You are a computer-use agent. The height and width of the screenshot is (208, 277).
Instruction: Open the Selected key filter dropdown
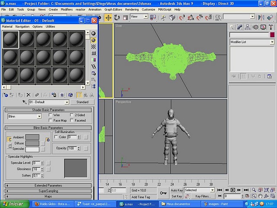[x=212, y=190]
